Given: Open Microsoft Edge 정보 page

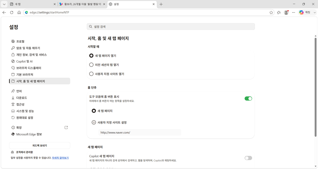Looking at the screenshot, I should [x=39, y=134].
